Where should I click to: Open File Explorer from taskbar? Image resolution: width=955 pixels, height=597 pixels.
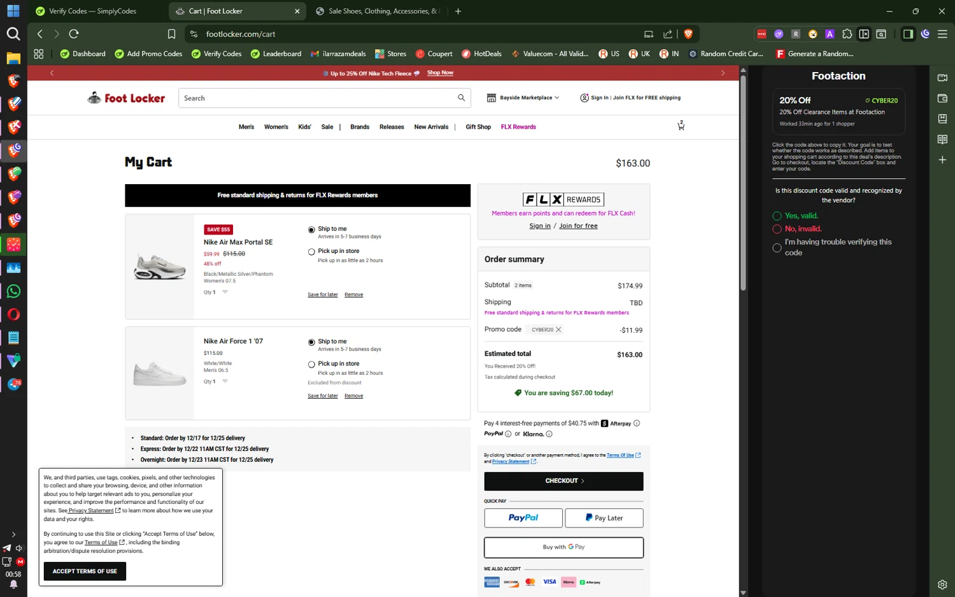click(13, 58)
